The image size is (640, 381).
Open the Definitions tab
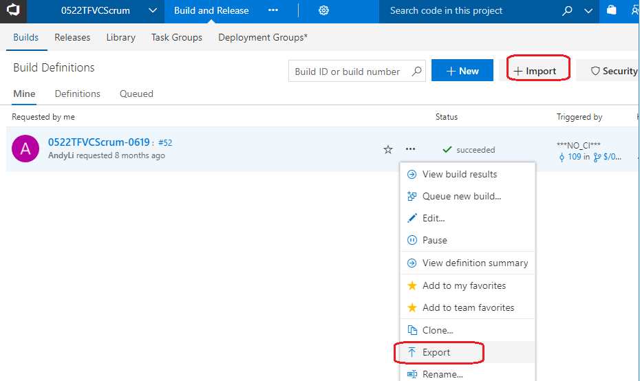click(x=78, y=94)
